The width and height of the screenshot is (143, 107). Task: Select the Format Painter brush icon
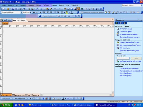click(51, 9)
